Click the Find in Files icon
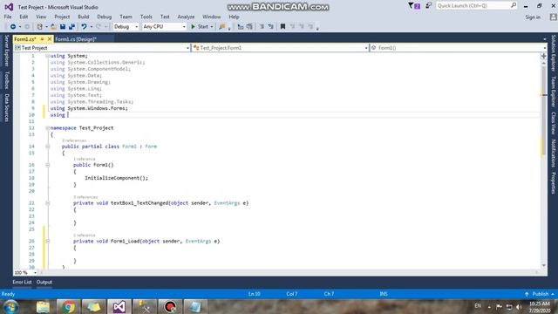The image size is (558, 314). [x=222, y=27]
